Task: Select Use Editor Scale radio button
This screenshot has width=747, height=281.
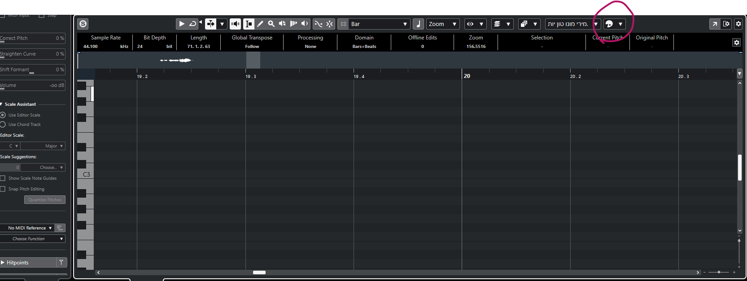Action: [3, 115]
